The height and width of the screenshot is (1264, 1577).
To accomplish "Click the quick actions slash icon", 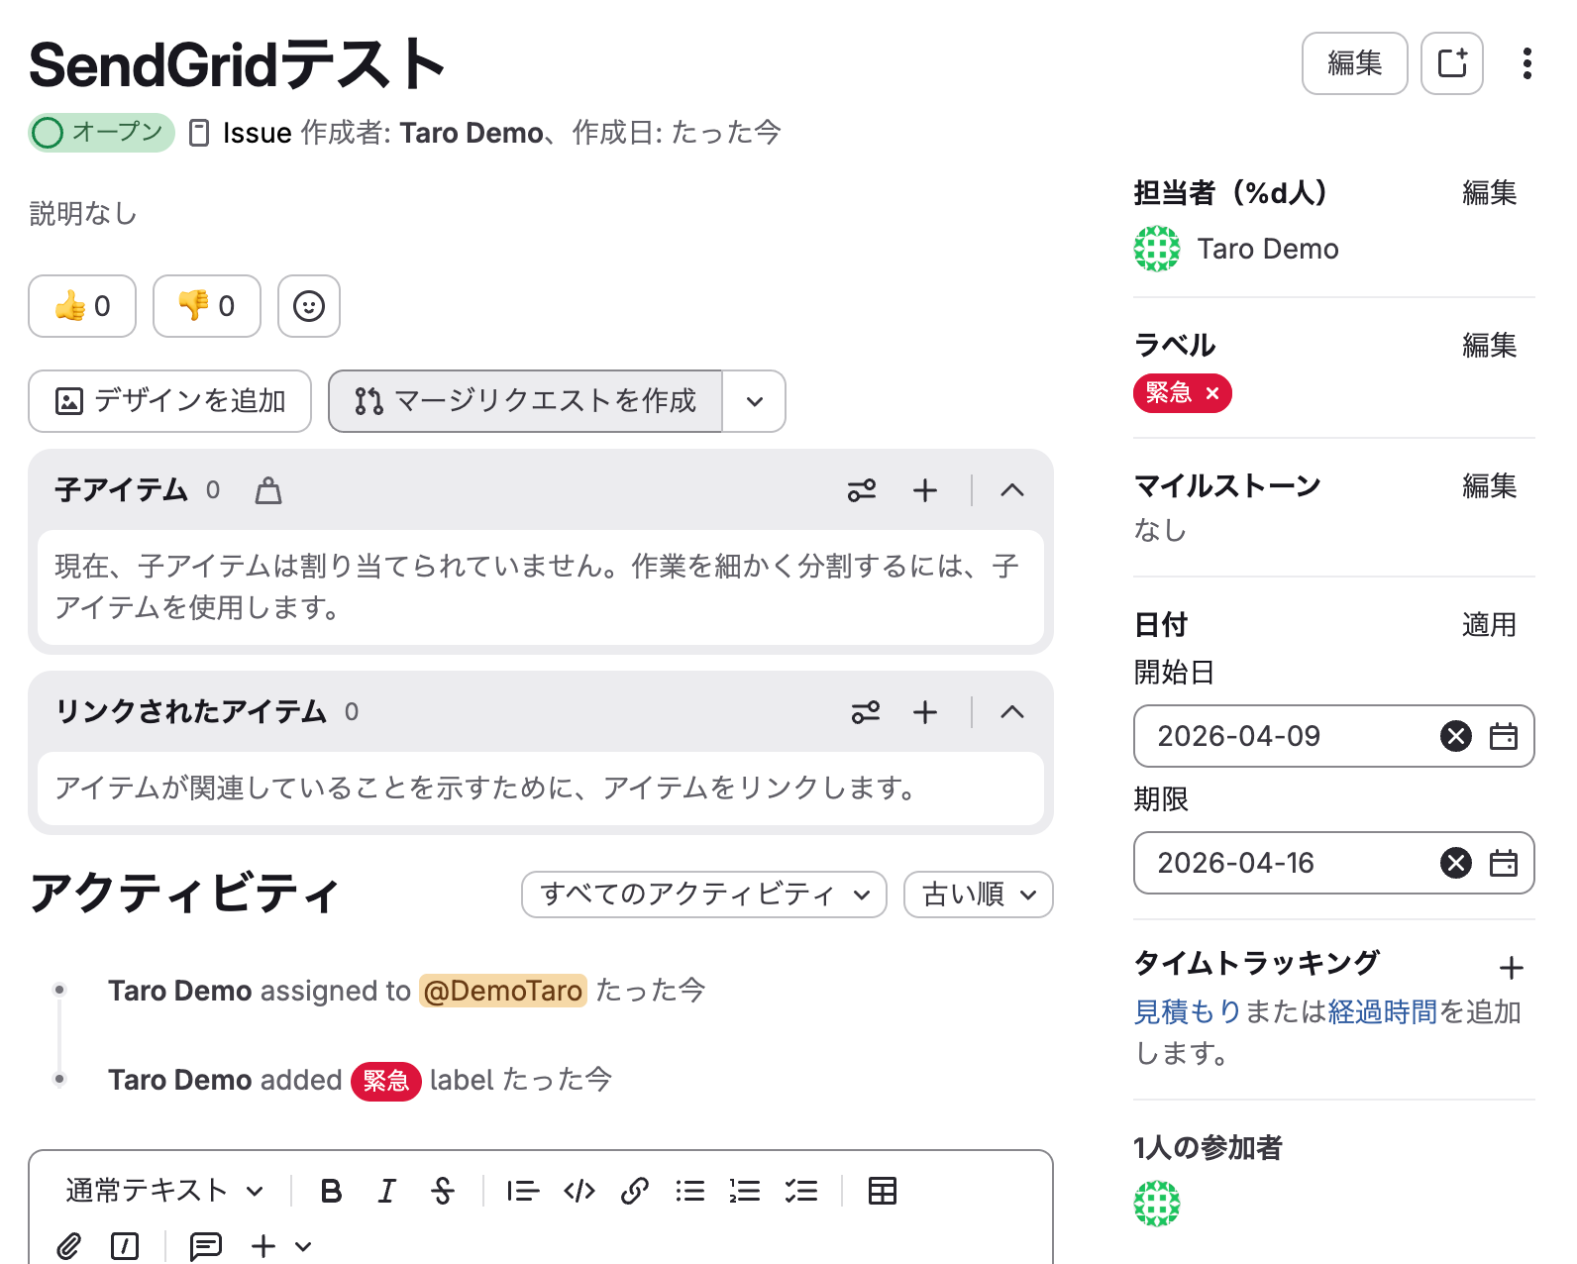I will tap(125, 1246).
